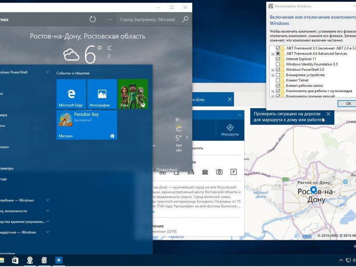356x267 pixels.
Task: Switch temperature units to Celsius
Action: 109,48
